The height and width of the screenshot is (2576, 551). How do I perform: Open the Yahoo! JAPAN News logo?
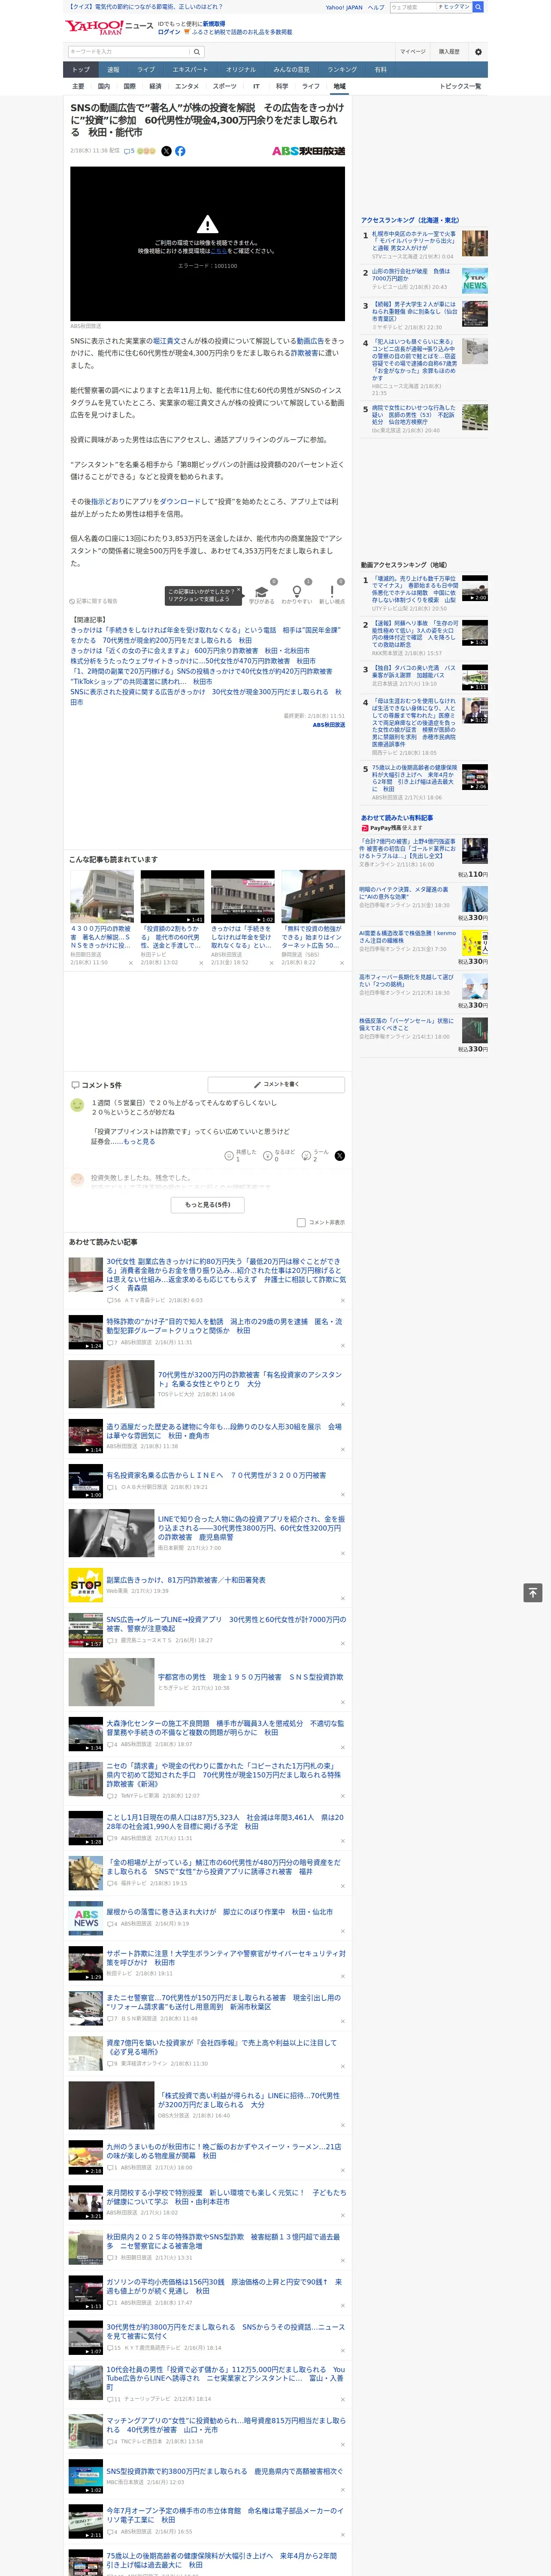[109, 27]
